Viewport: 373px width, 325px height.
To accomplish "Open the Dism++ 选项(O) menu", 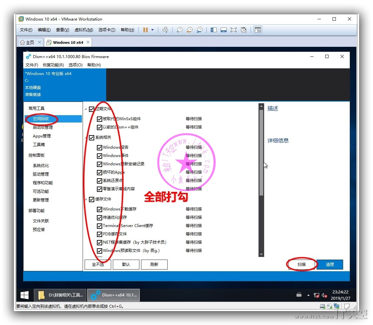I will (x=75, y=65).
